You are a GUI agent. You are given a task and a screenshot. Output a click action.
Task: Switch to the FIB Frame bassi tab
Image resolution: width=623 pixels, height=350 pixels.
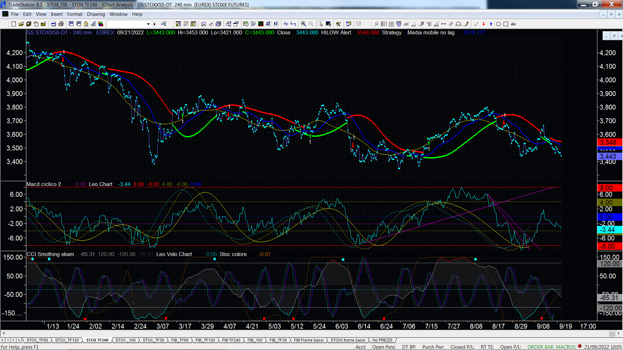[309, 340]
